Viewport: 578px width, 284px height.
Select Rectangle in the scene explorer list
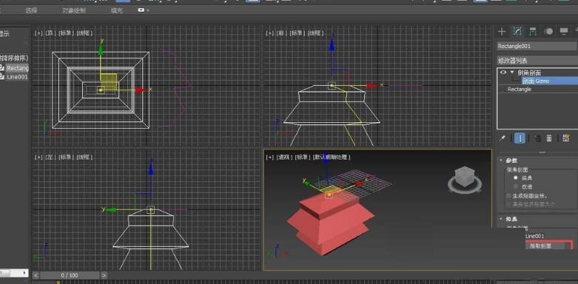click(17, 68)
